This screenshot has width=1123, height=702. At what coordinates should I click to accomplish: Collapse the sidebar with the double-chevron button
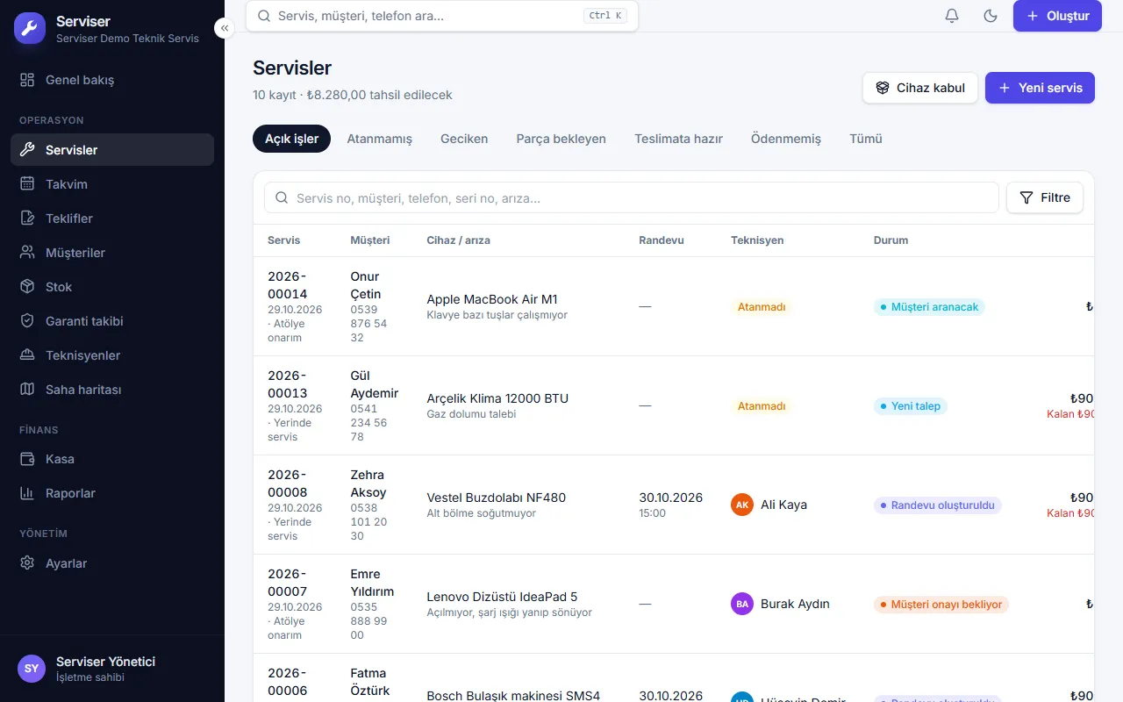pyautogui.click(x=225, y=28)
